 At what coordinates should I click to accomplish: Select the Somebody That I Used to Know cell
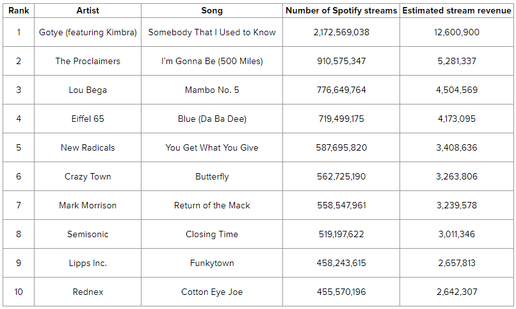[212, 32]
